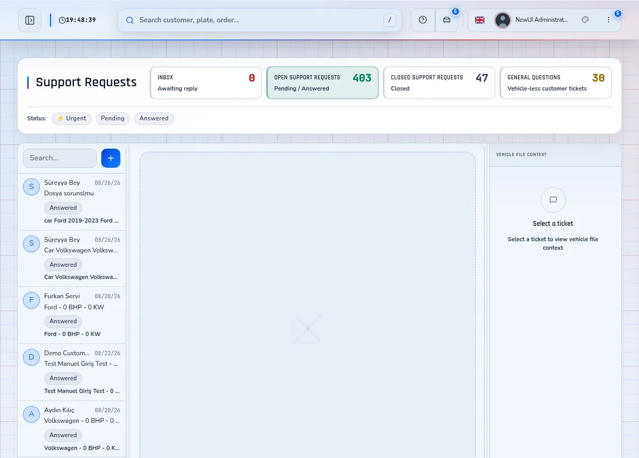Open the color palette theme icon

585,20
